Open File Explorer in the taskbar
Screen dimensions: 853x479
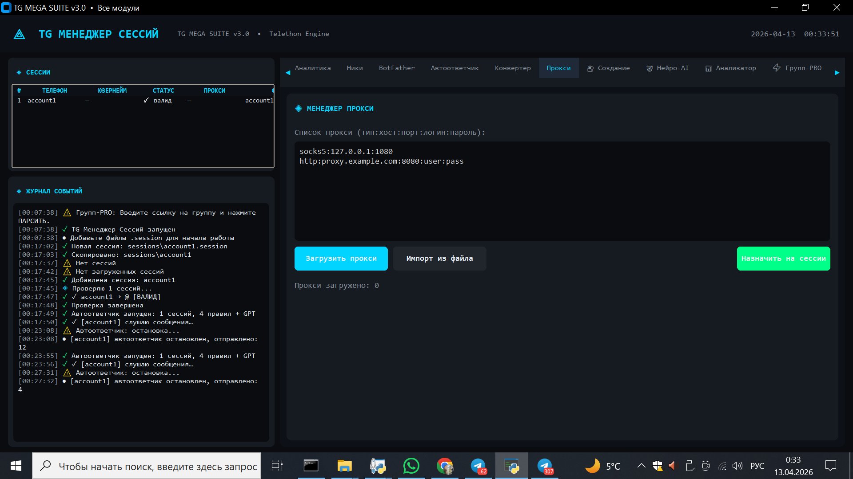(344, 466)
